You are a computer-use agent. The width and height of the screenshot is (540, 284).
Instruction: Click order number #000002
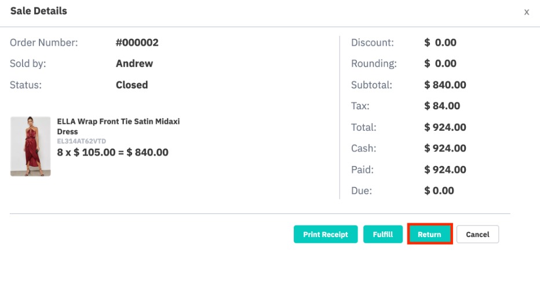[x=137, y=42]
